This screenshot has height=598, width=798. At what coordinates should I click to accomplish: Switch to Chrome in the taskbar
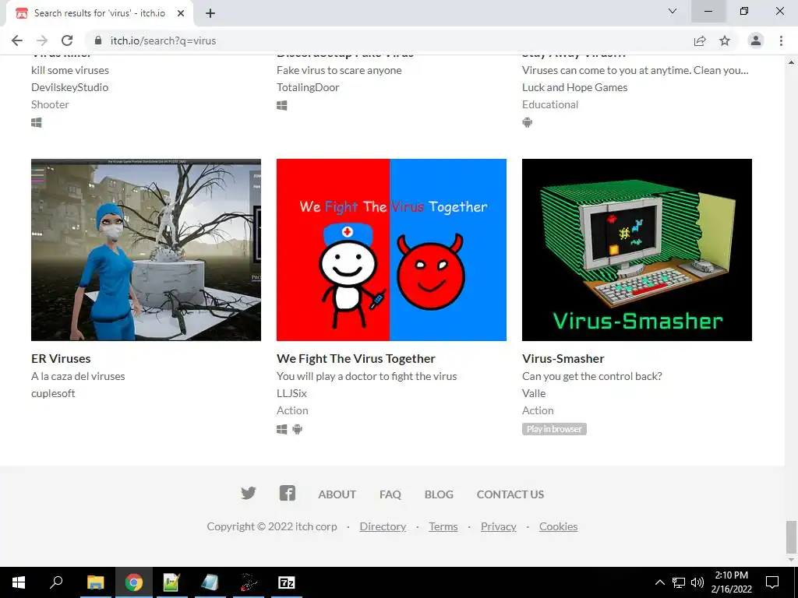click(x=134, y=582)
